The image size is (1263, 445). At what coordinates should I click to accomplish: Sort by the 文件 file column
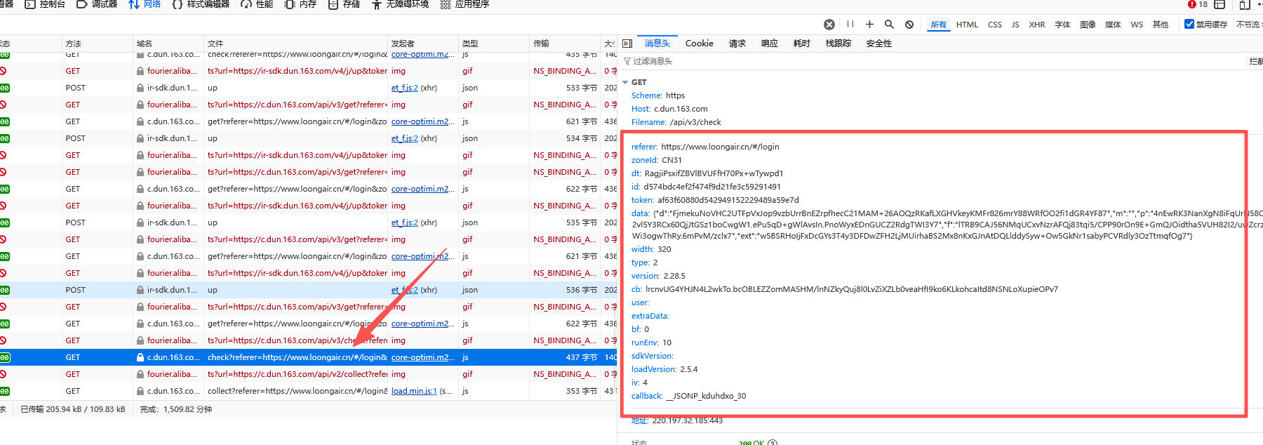click(x=296, y=44)
